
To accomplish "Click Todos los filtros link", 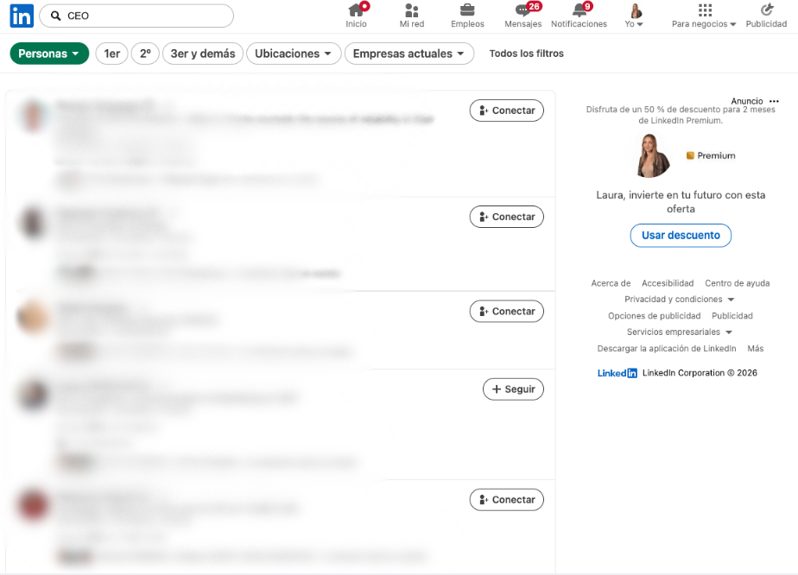I will tap(526, 54).
